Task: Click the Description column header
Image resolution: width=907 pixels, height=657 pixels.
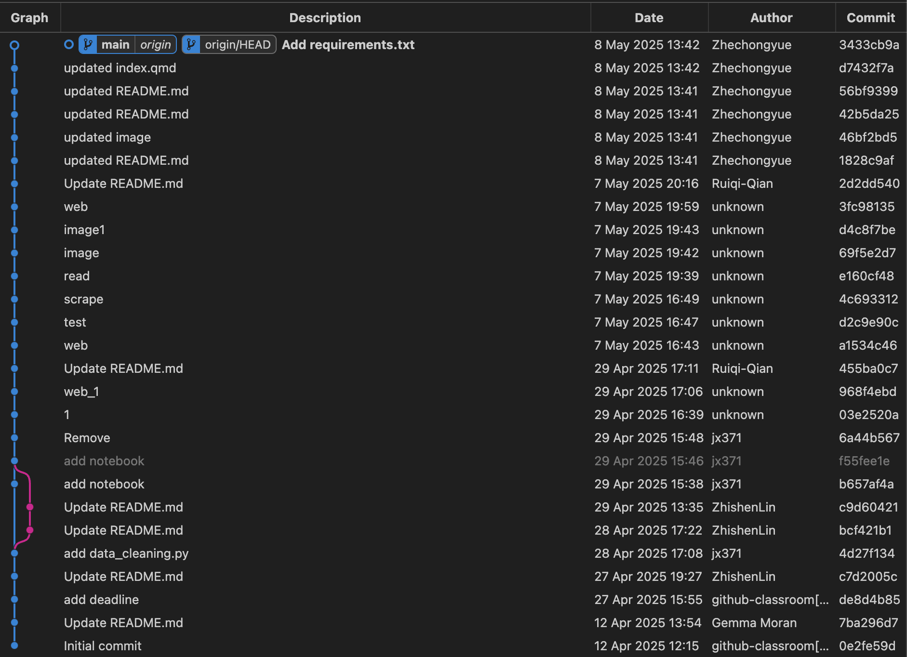Action: tap(325, 17)
